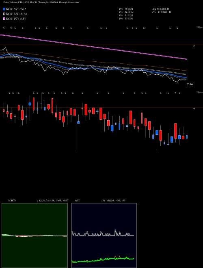Click the 'Pre L: 3.51' low value

[126, 15]
